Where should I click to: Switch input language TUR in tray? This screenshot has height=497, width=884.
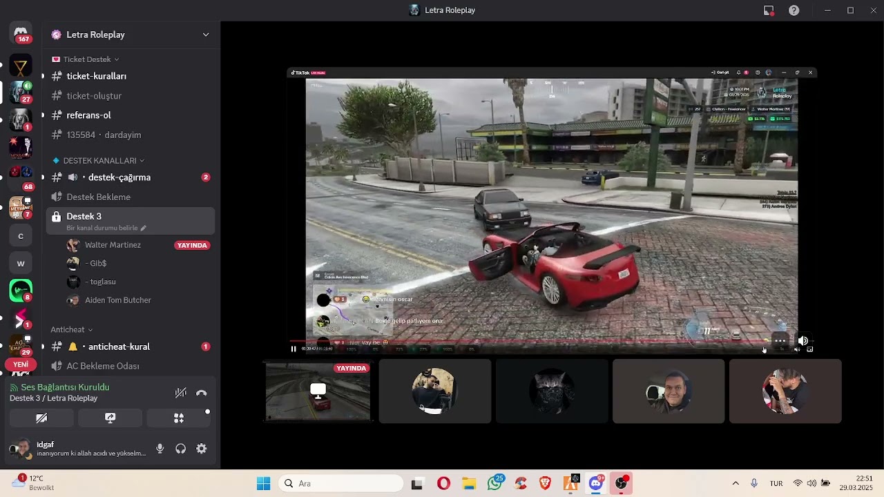[x=776, y=483]
